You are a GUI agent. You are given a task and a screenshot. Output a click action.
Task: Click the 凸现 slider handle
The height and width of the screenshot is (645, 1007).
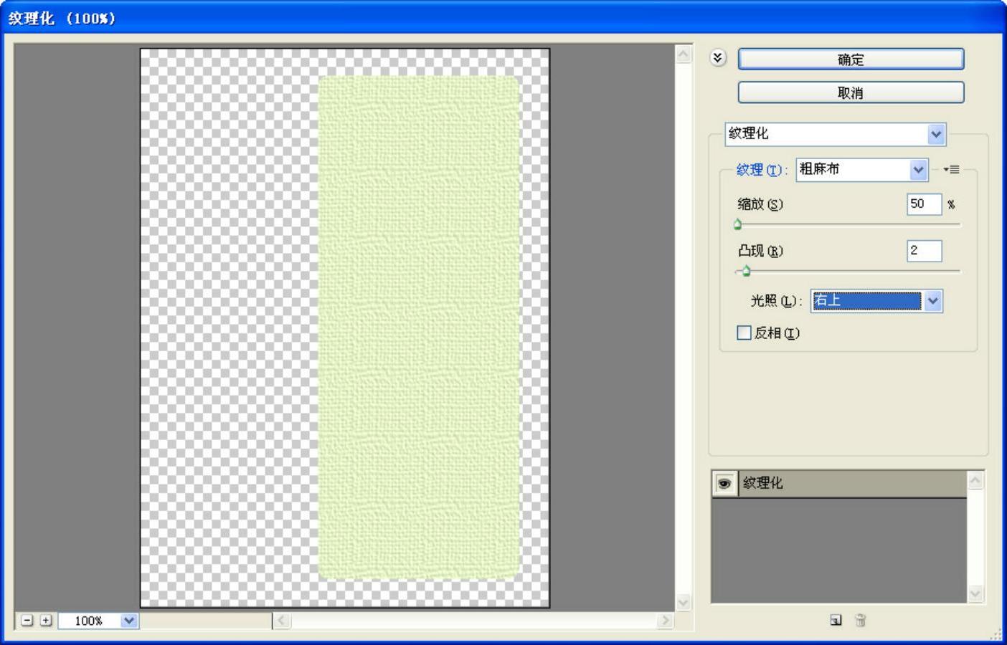pos(747,272)
